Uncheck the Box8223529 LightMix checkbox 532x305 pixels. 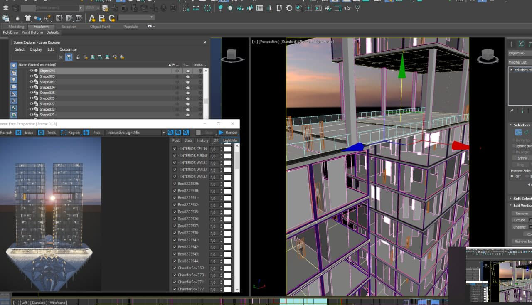[x=175, y=184]
